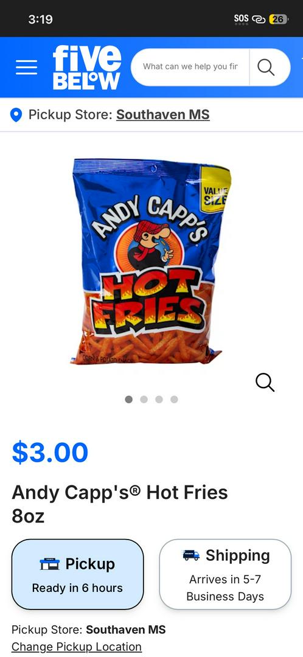Image resolution: width=303 pixels, height=657 pixels.
Task: Focus the 'What can we help you find' search field
Action: coord(190,67)
